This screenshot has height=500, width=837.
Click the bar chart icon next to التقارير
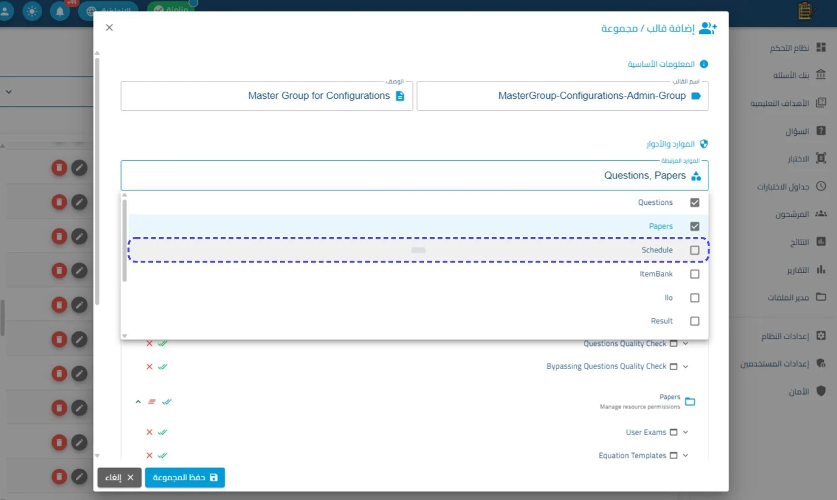[x=821, y=269]
